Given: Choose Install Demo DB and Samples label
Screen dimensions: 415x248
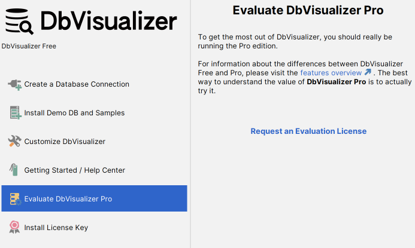Looking at the screenshot, I should [74, 113].
